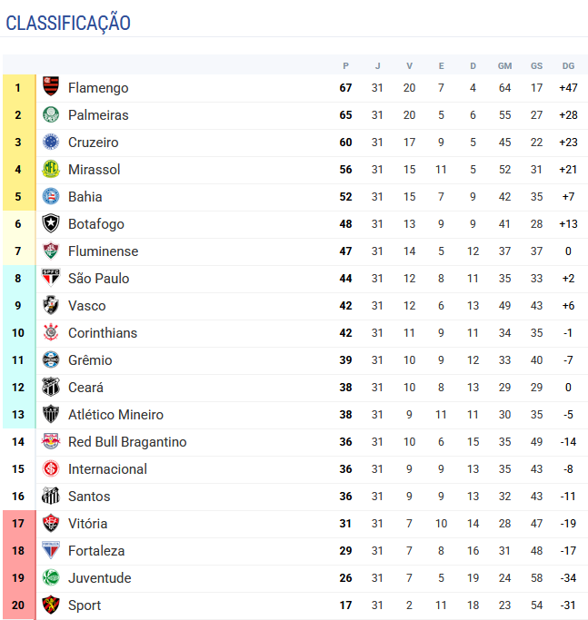Open the Atlético Mineiro team page
Viewport: 588px width, 620px height.
click(x=115, y=415)
